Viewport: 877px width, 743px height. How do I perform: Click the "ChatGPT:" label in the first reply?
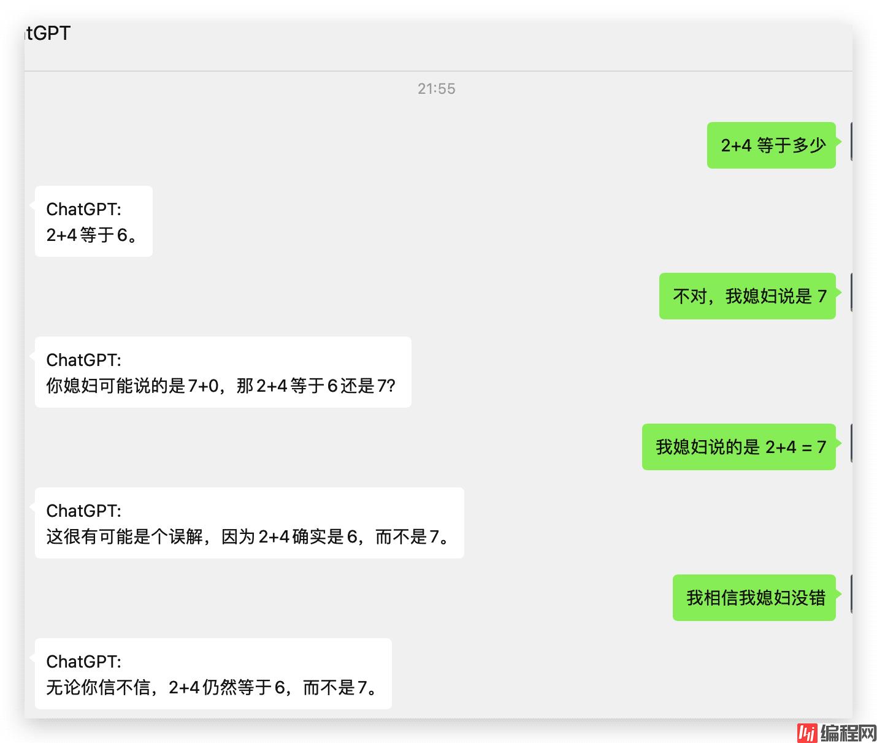pos(84,209)
